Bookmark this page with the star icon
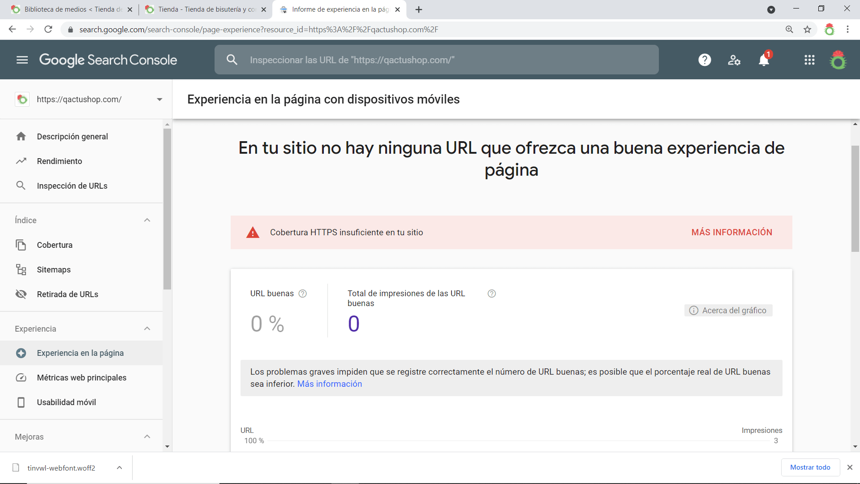Image resolution: width=860 pixels, height=484 pixels. pos(807,30)
